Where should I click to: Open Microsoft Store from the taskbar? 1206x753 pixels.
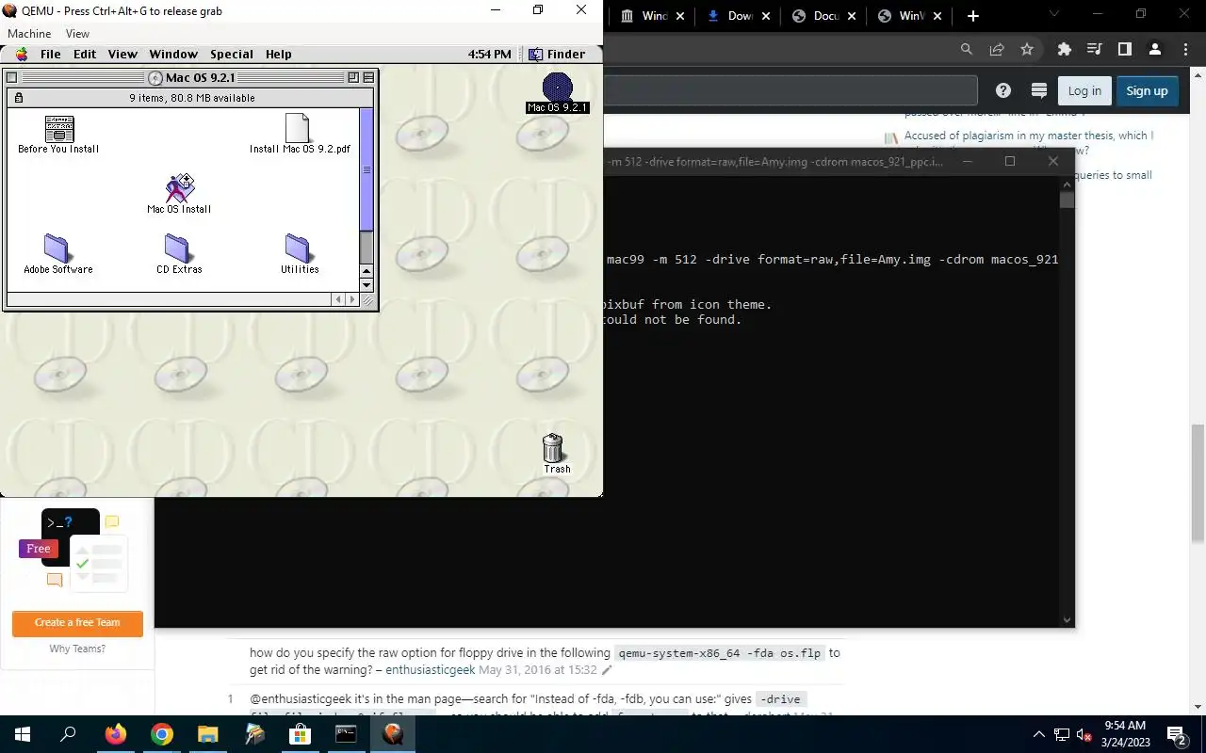pyautogui.click(x=301, y=734)
